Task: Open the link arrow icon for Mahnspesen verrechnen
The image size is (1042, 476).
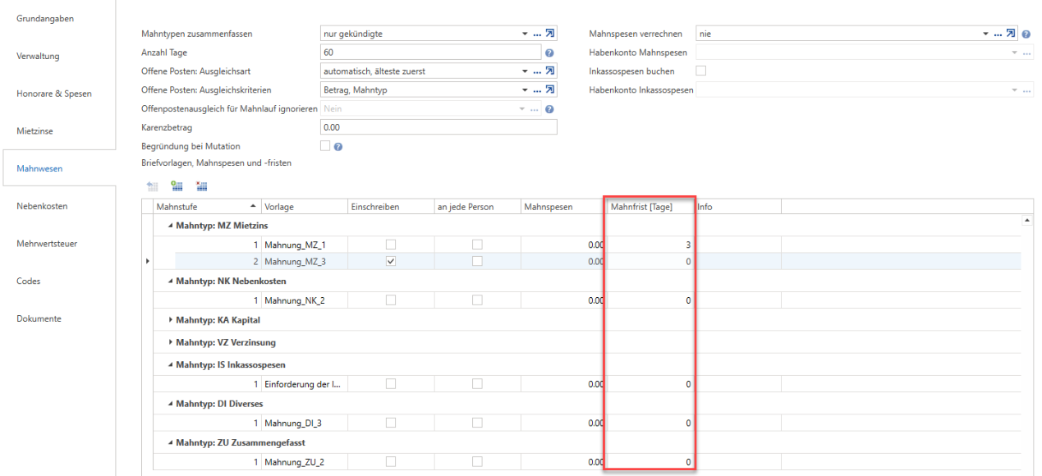Action: [1012, 34]
